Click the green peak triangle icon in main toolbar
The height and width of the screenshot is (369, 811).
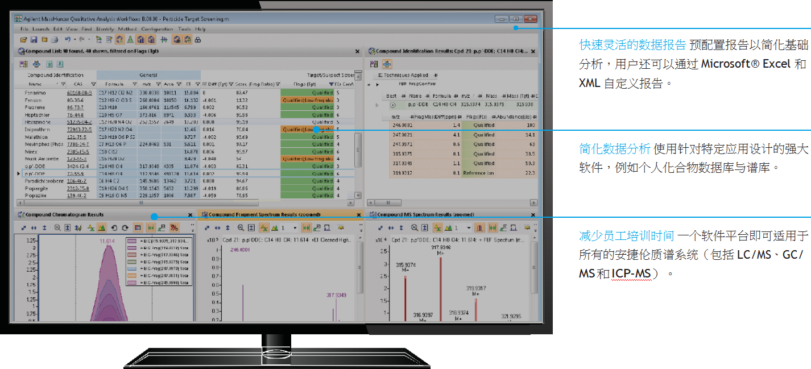click(130, 40)
